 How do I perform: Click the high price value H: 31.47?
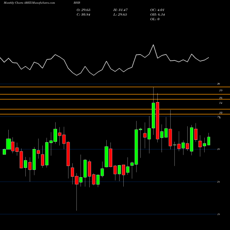(x=121, y=10)
